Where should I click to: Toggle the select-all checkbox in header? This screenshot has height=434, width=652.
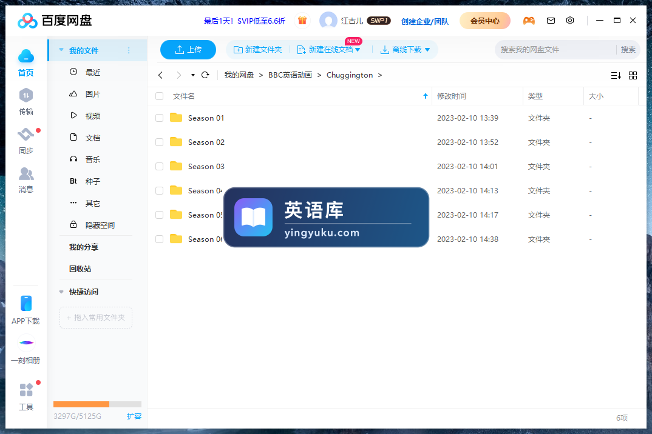pos(159,96)
